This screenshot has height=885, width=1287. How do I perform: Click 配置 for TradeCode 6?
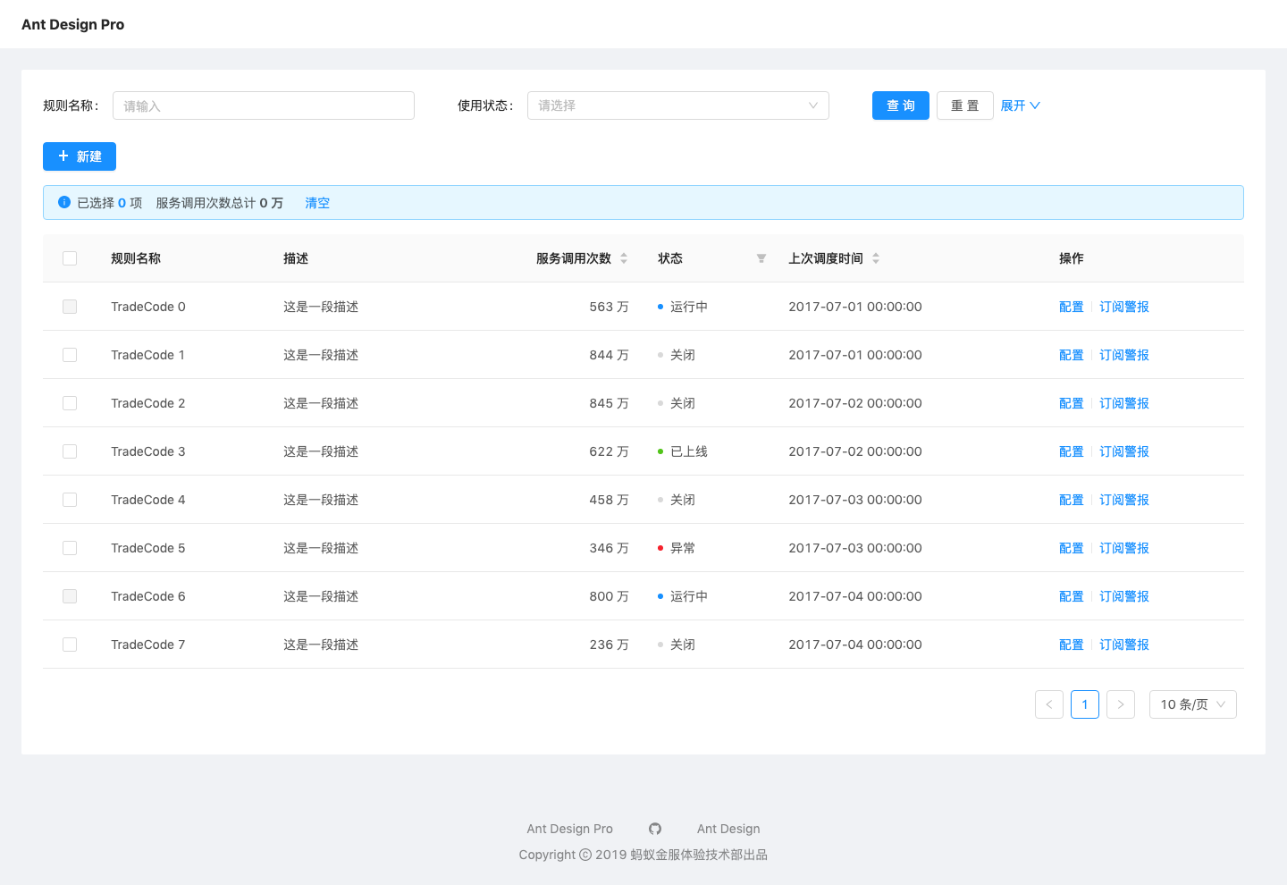coord(1072,596)
